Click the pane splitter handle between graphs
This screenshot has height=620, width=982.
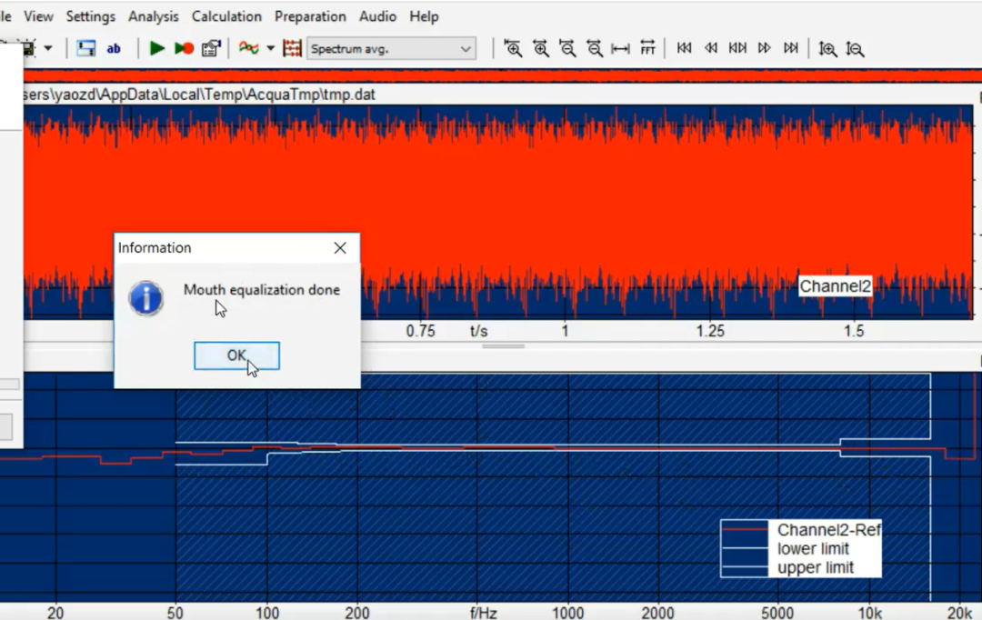(x=503, y=346)
